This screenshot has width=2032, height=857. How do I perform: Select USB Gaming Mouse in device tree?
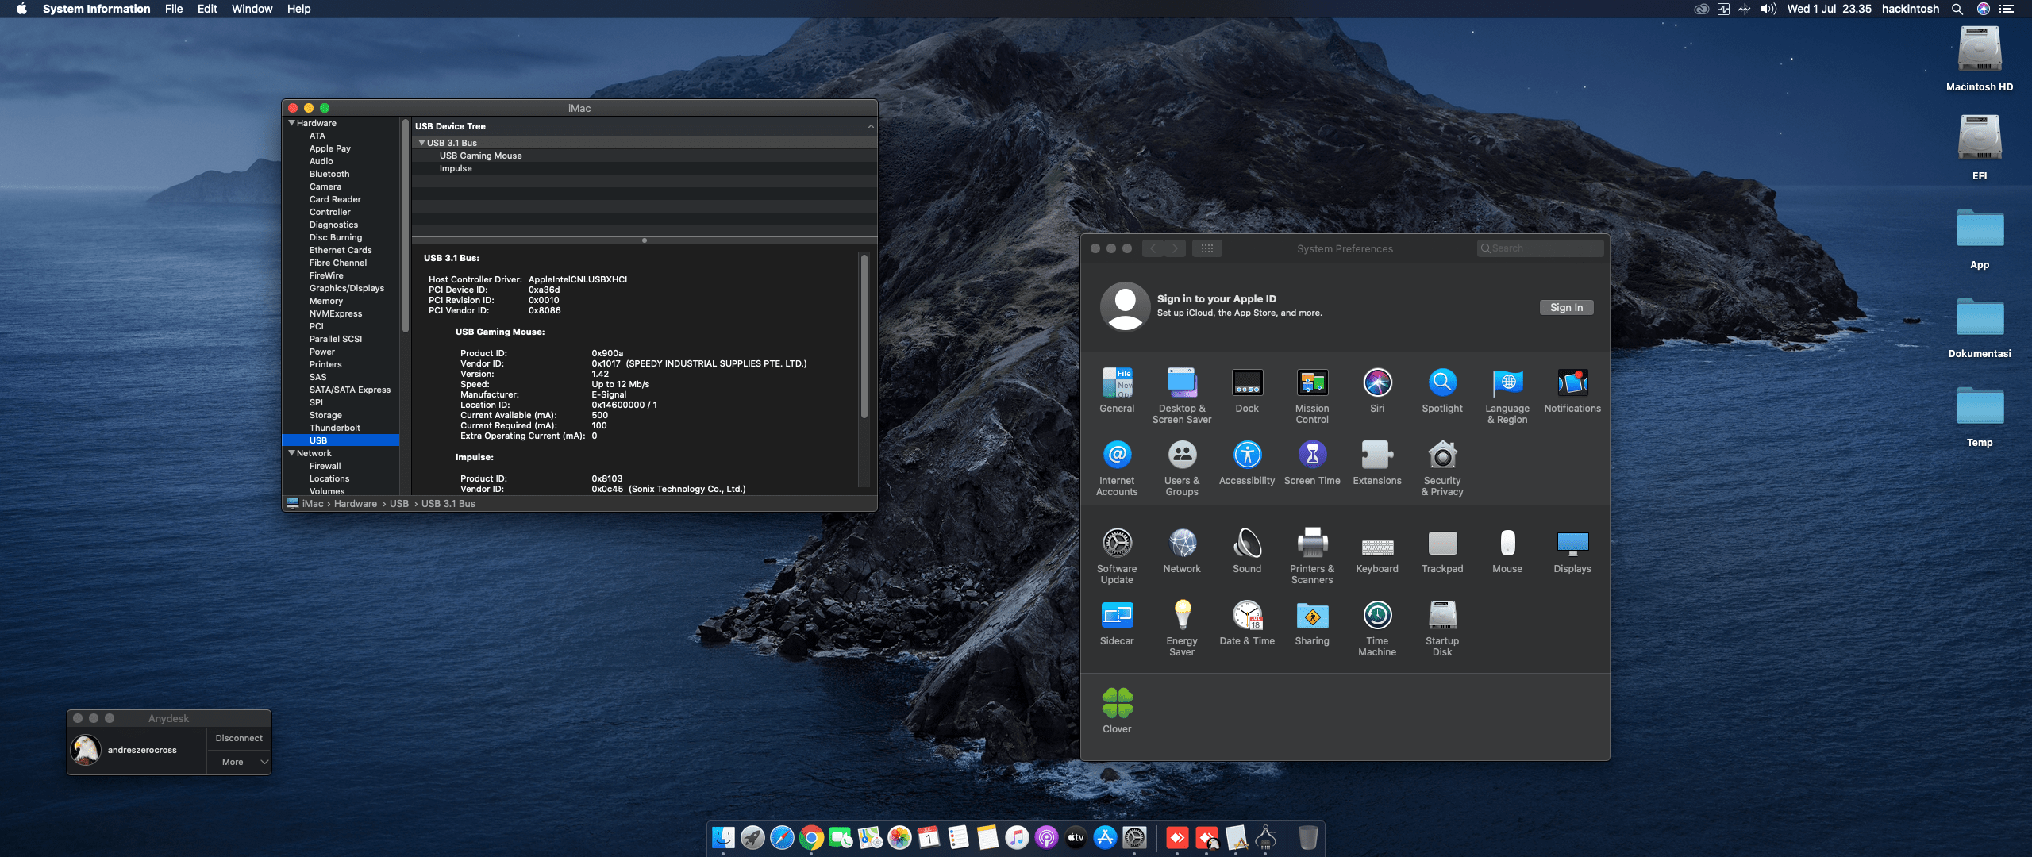point(480,156)
